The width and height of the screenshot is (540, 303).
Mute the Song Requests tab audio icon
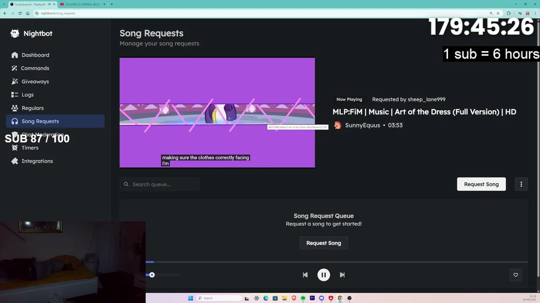[49, 4]
